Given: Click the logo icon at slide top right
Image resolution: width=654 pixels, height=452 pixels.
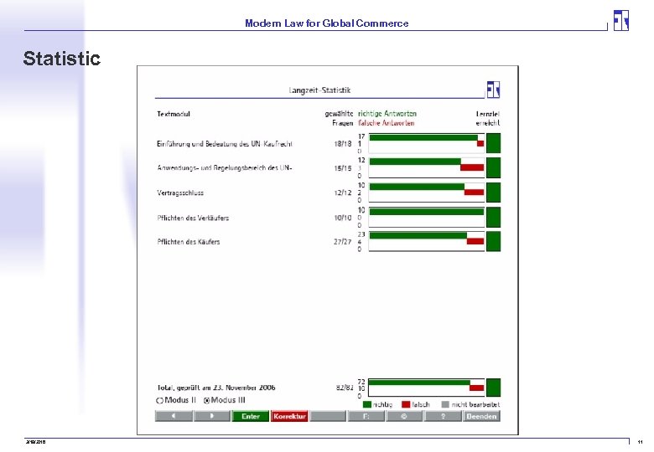Looking at the screenshot, I should [x=620, y=20].
